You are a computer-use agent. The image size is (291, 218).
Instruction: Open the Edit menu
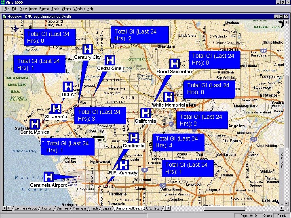[x=15, y=9]
